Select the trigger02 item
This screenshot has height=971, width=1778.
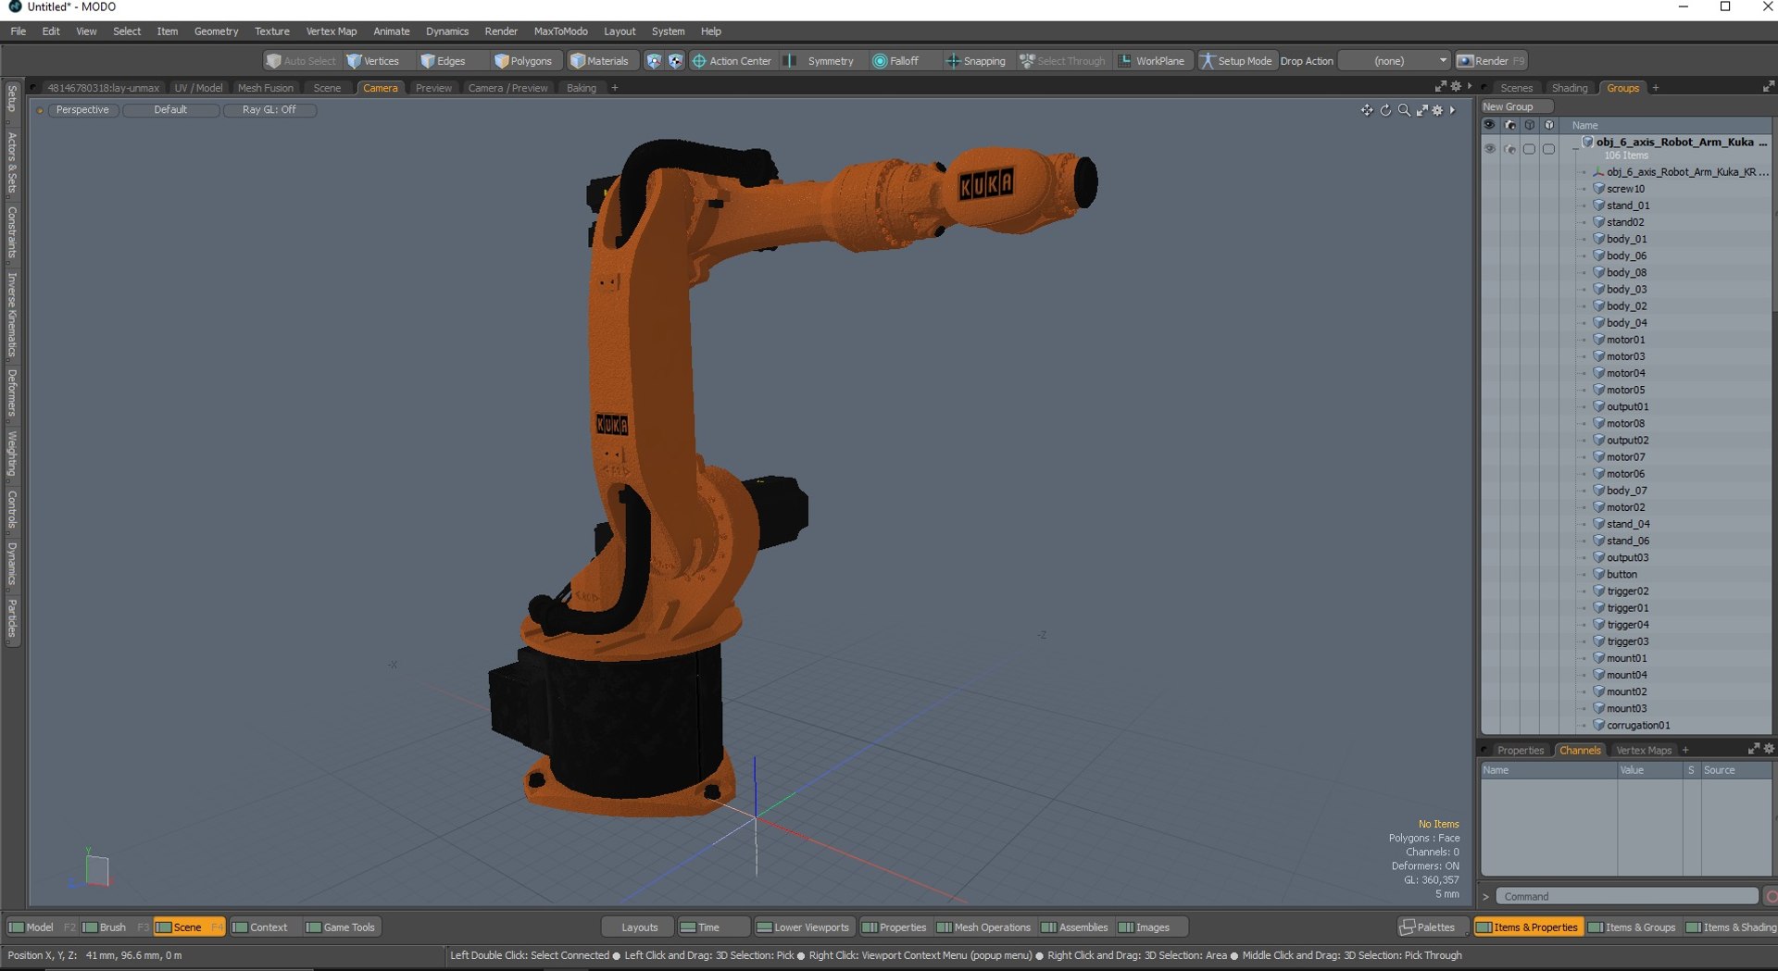(x=1627, y=591)
